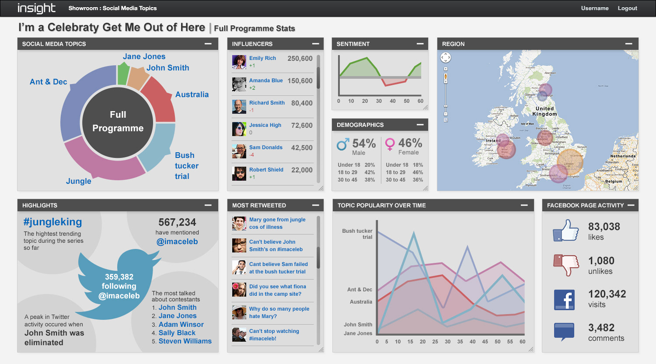Click Sally Black in contestants list

pos(177,333)
